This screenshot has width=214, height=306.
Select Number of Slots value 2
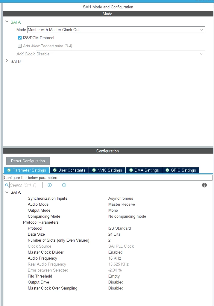[109, 240]
